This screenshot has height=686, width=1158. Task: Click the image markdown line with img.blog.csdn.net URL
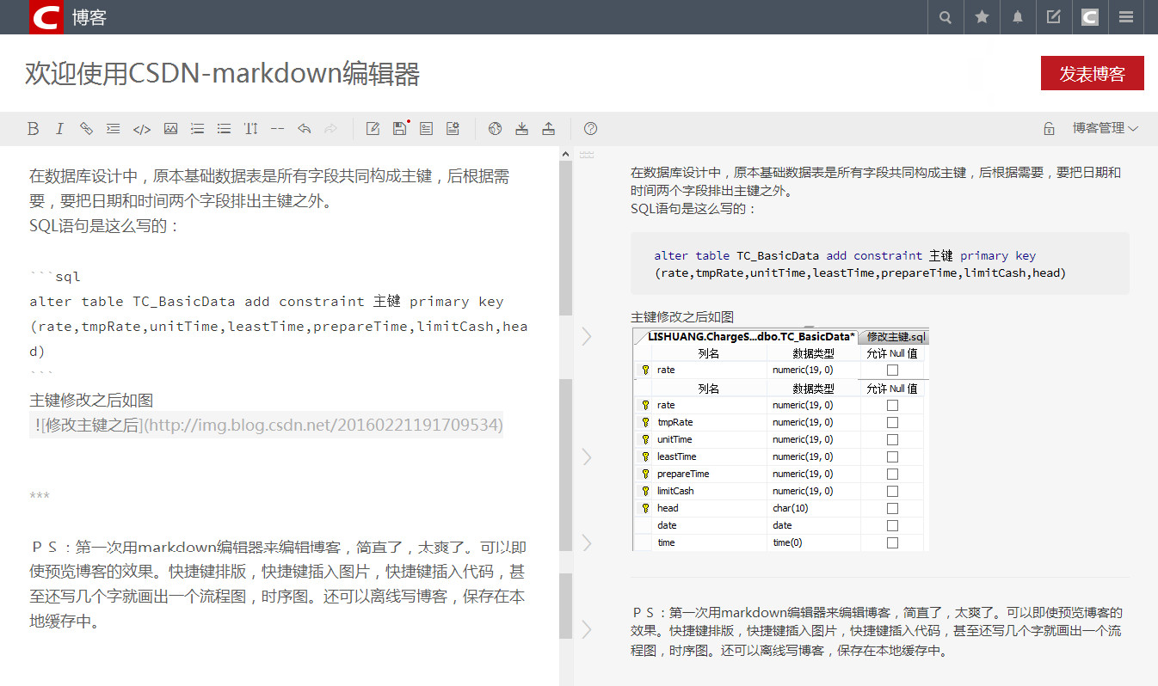tap(267, 425)
